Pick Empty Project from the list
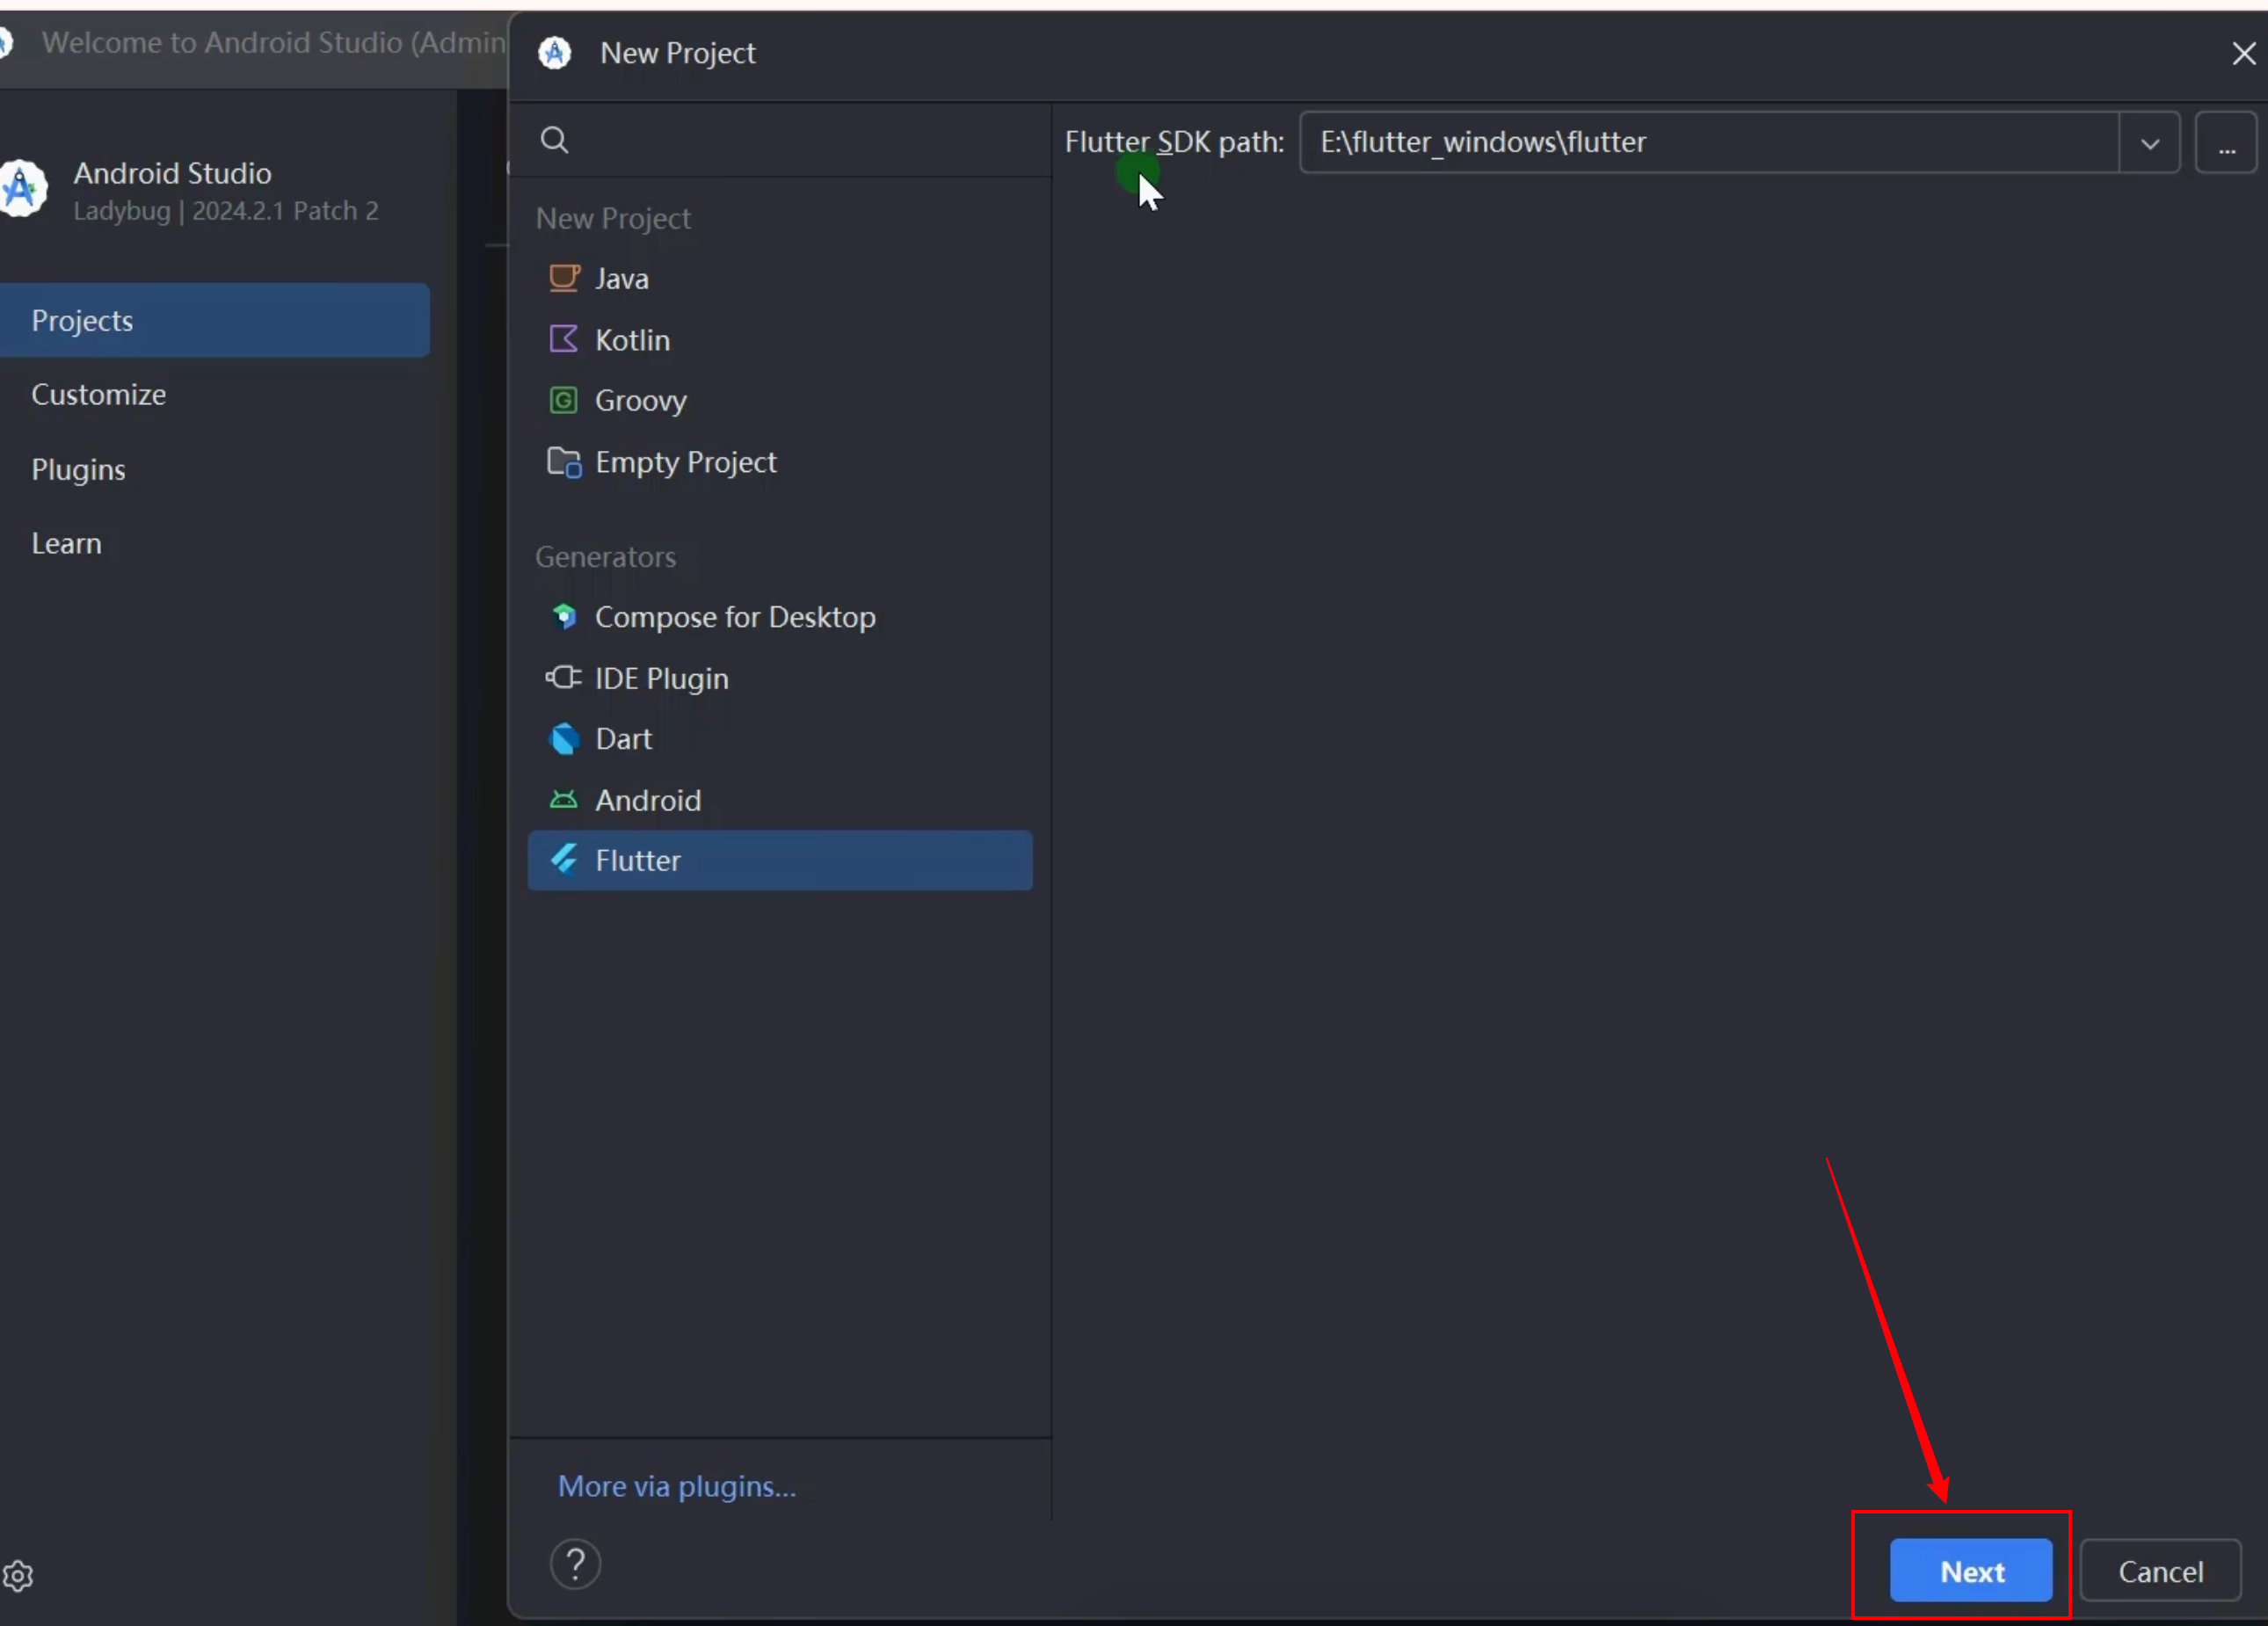The height and width of the screenshot is (1626, 2268). (780, 462)
